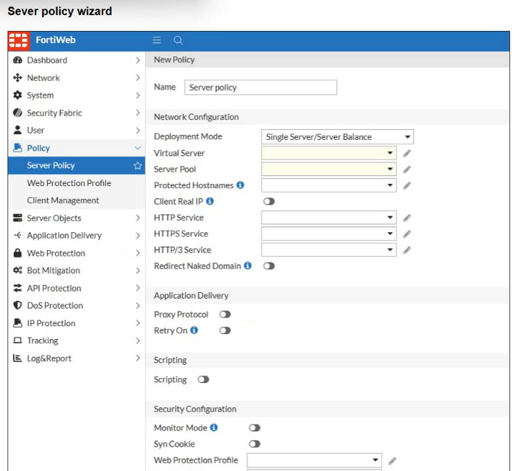Favorite Server Policy with star icon
Screen dimensions: 528x471
[x=137, y=166]
